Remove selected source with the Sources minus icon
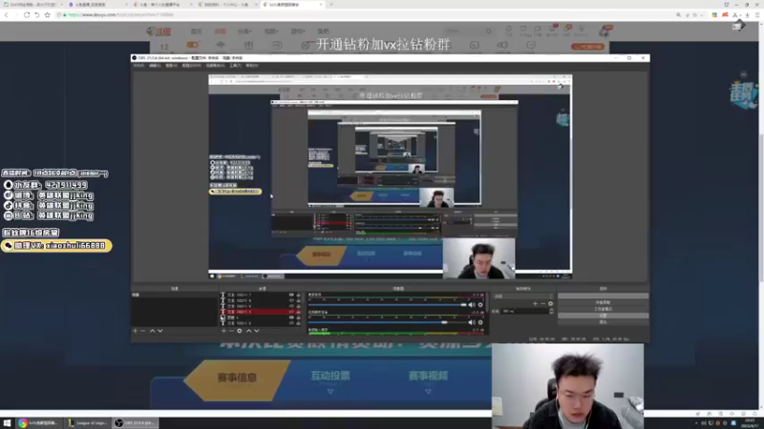764x429 pixels. point(231,331)
